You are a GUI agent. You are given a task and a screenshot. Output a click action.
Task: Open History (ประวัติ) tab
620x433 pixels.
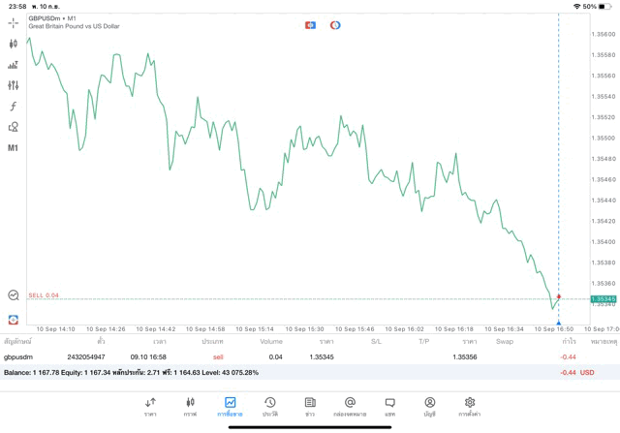(x=269, y=406)
